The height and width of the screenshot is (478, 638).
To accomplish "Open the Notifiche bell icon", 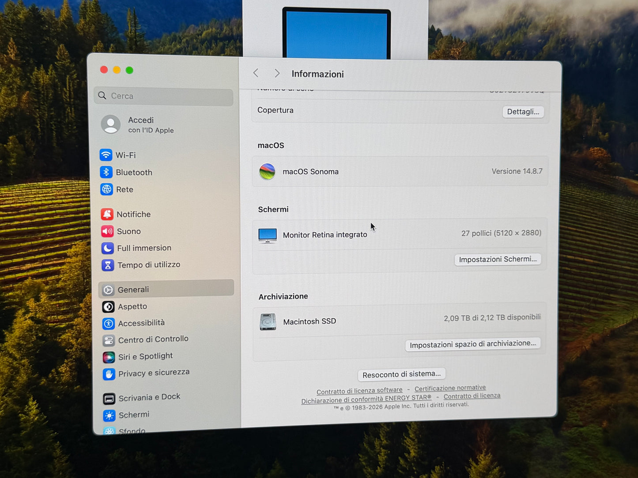I will [x=107, y=214].
